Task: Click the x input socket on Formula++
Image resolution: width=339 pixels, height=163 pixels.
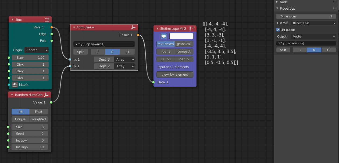Action: click(x=70, y=60)
